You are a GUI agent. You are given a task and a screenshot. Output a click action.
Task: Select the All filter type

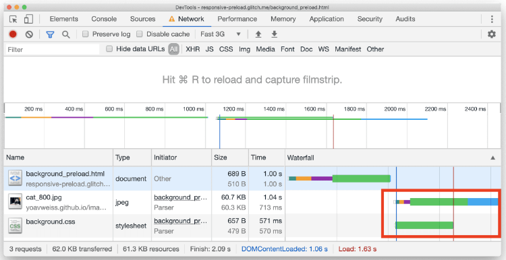(173, 49)
